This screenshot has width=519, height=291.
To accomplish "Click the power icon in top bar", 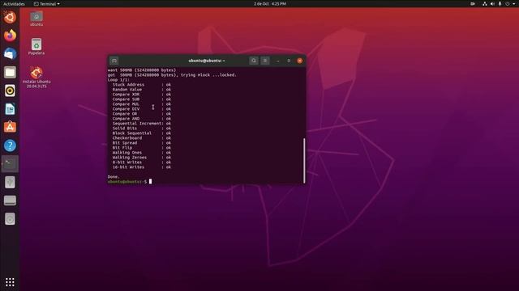I will (508, 4).
